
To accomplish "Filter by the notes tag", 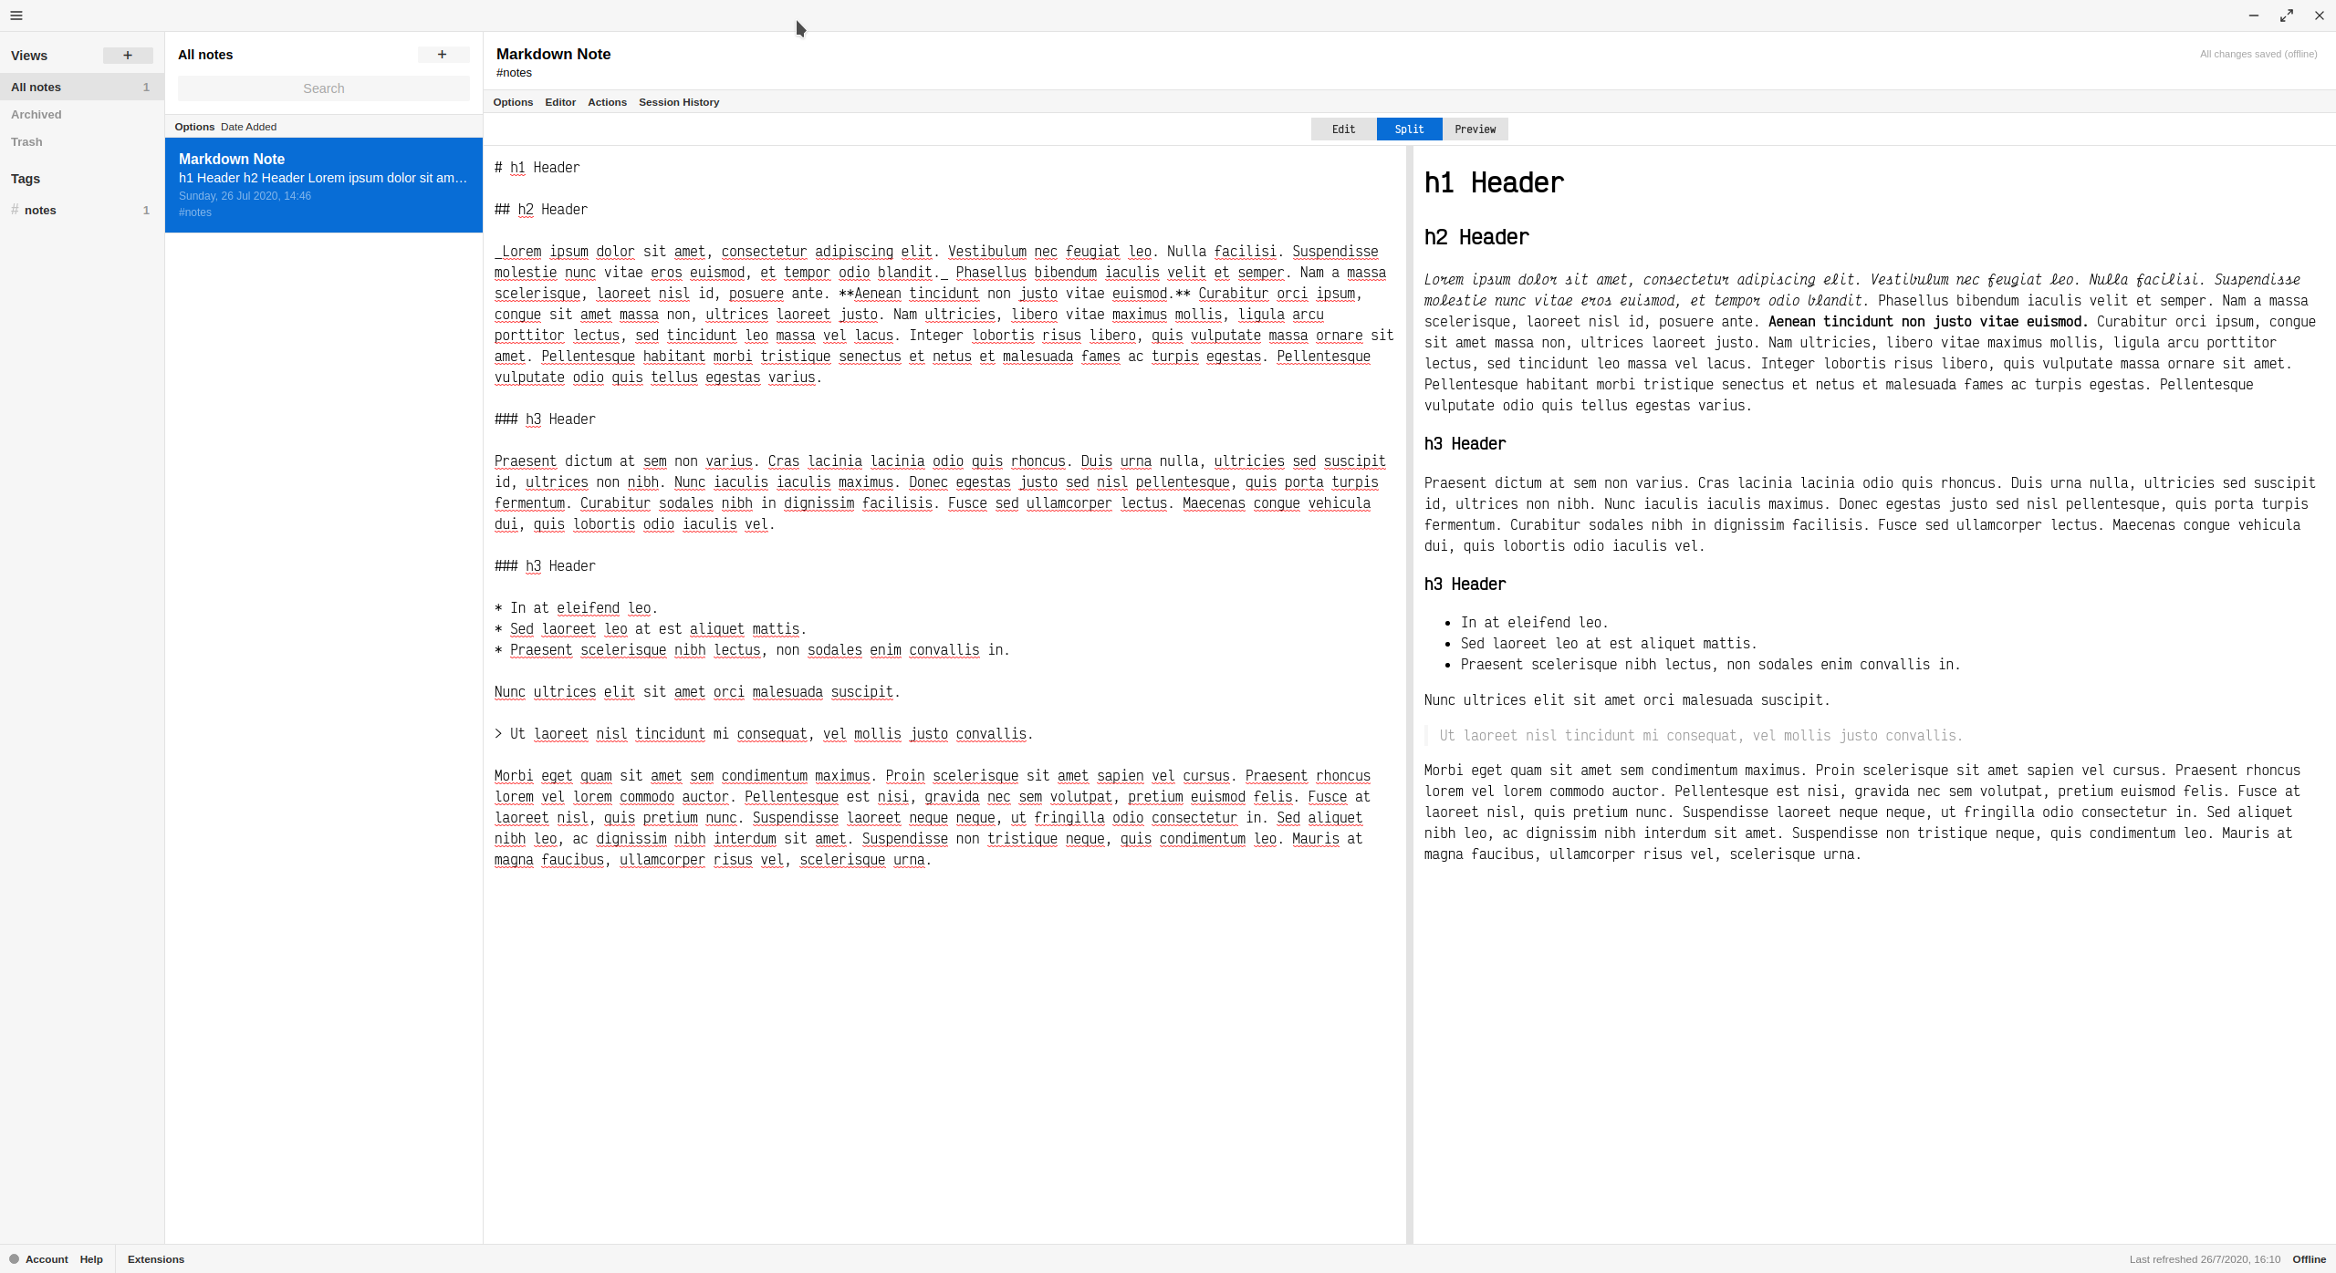I will pos(82,211).
